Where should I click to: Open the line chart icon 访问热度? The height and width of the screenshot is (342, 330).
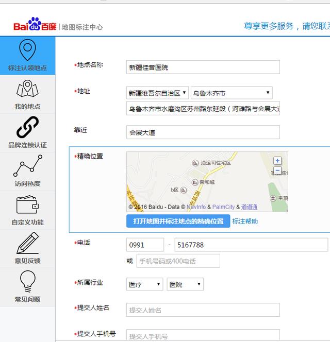pos(28,165)
